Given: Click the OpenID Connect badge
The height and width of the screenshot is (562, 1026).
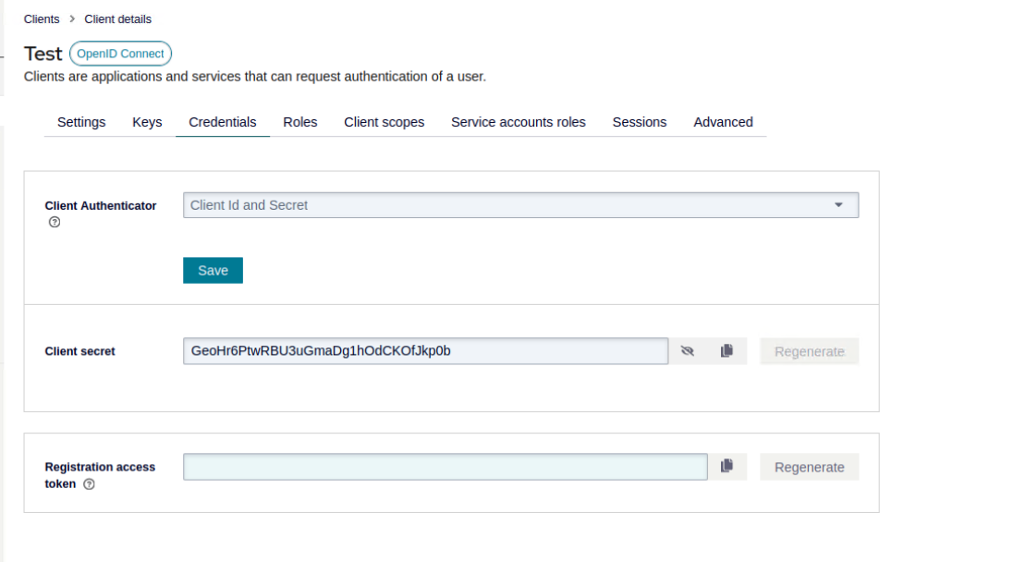Looking at the screenshot, I should [x=120, y=53].
